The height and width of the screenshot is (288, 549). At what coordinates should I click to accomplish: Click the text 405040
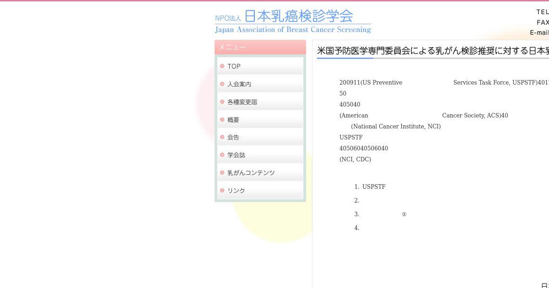(x=350, y=105)
